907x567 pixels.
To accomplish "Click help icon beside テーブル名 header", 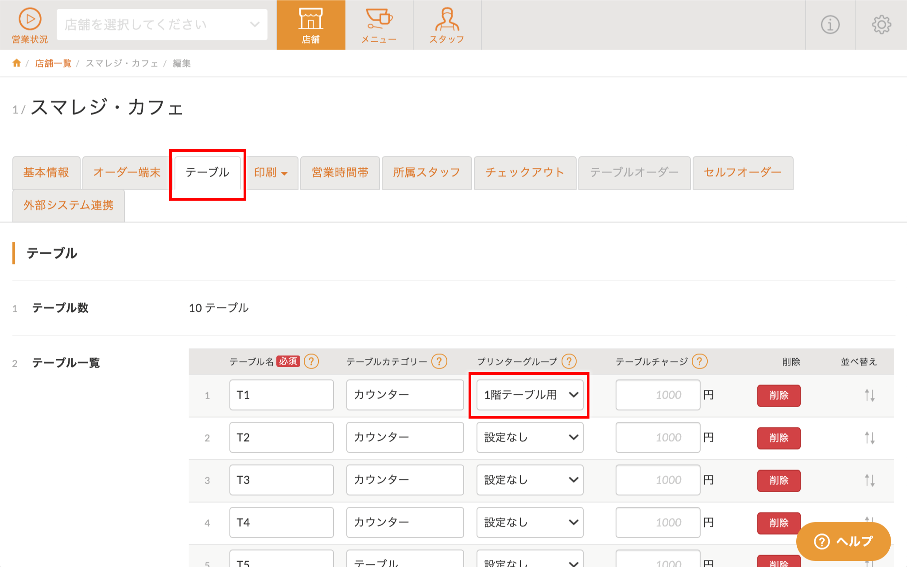I will pyautogui.click(x=311, y=361).
